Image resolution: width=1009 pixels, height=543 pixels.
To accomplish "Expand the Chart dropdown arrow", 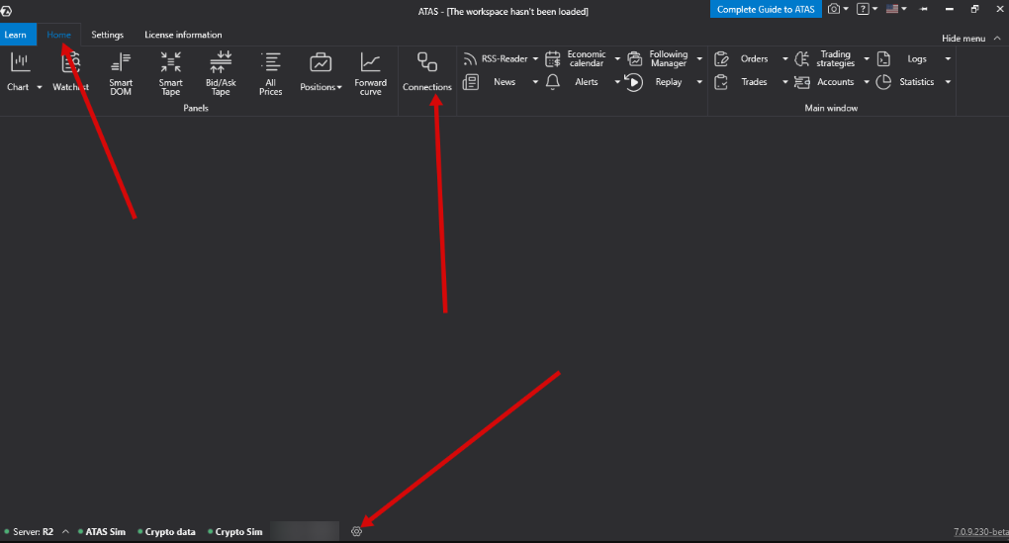I will 40,87.
